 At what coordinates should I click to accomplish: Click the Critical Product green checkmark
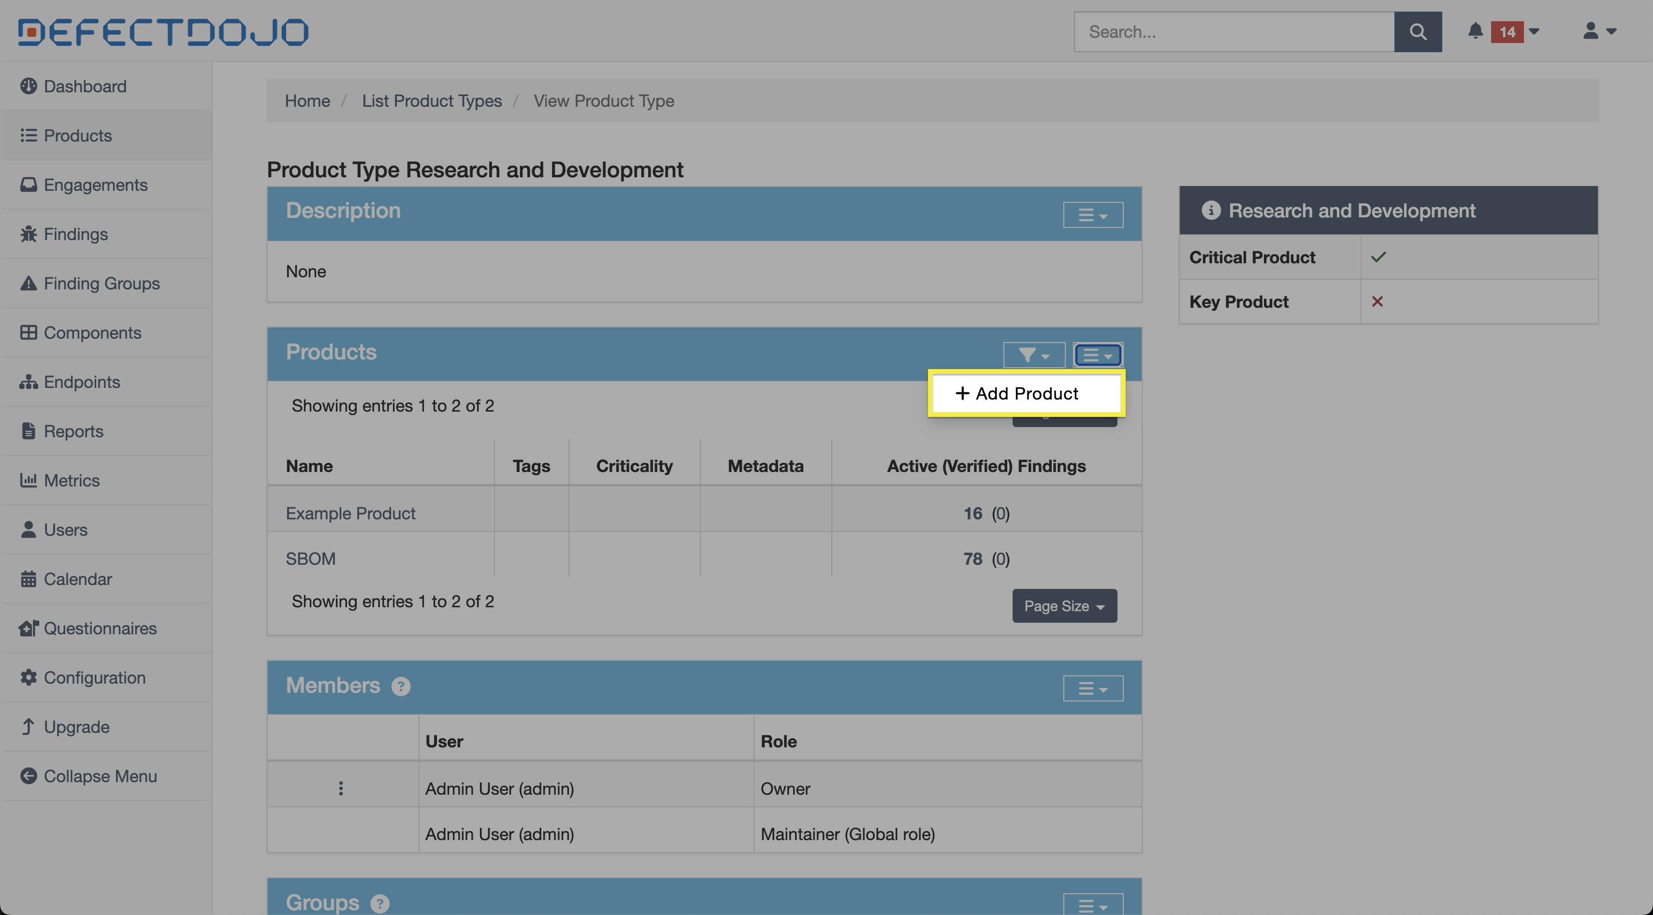click(x=1377, y=257)
